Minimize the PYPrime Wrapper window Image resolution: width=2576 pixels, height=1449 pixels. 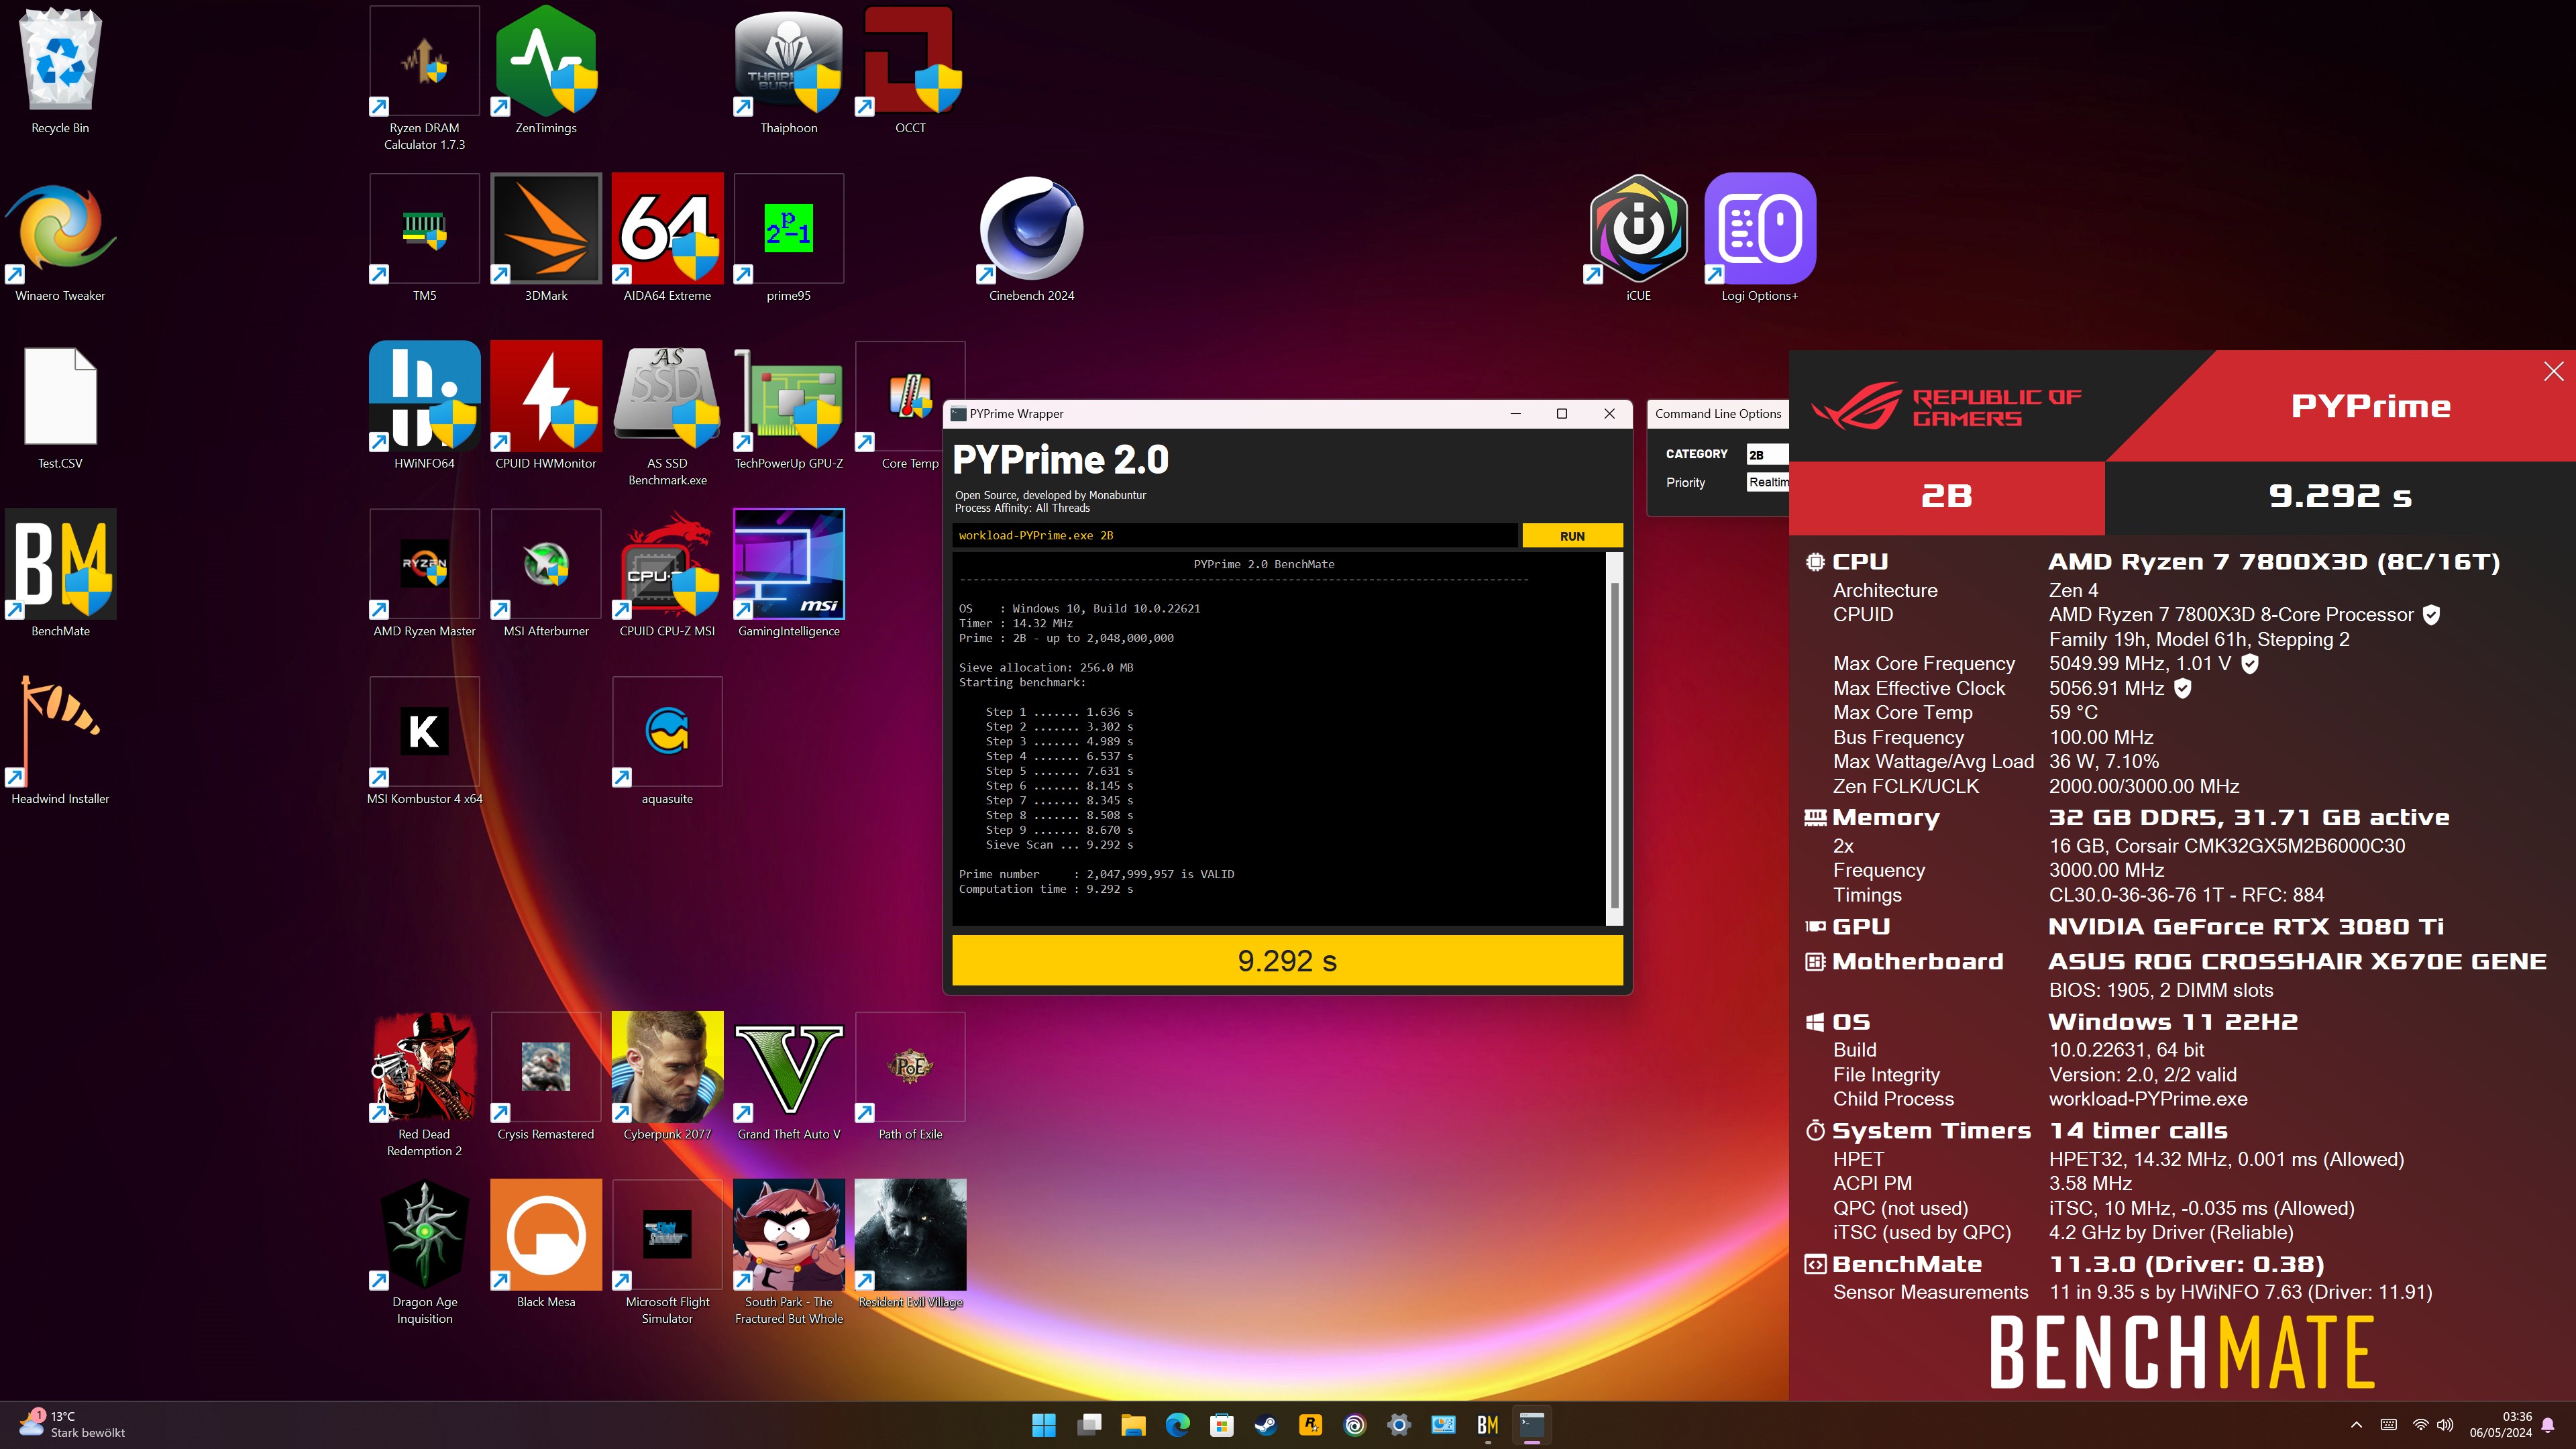[1515, 413]
